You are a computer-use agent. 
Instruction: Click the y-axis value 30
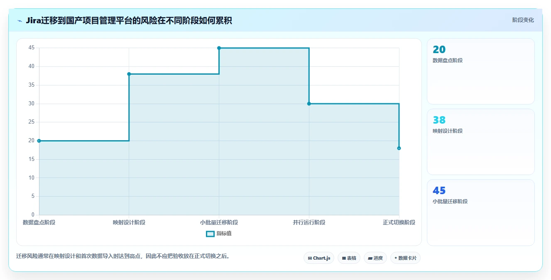(32, 103)
